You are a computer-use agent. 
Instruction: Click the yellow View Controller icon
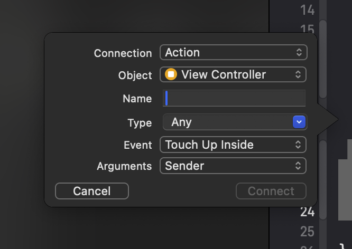(x=171, y=74)
